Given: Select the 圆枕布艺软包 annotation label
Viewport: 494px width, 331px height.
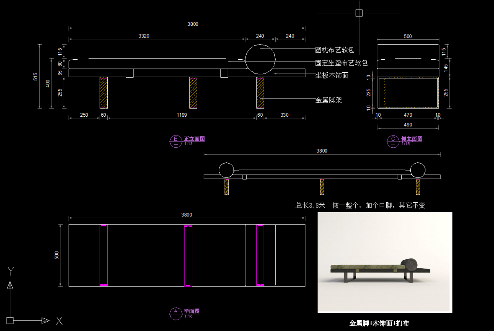Looking at the screenshot, I should pos(334,50).
